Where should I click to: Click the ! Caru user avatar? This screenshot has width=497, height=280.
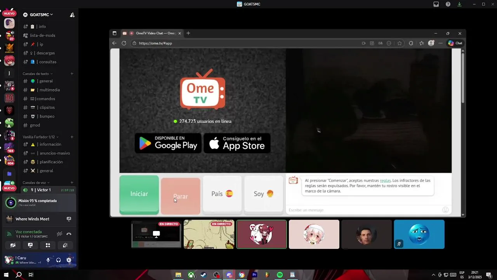[9, 260]
